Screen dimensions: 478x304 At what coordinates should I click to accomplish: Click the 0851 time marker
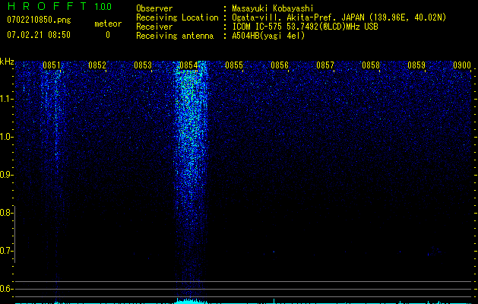(x=51, y=65)
